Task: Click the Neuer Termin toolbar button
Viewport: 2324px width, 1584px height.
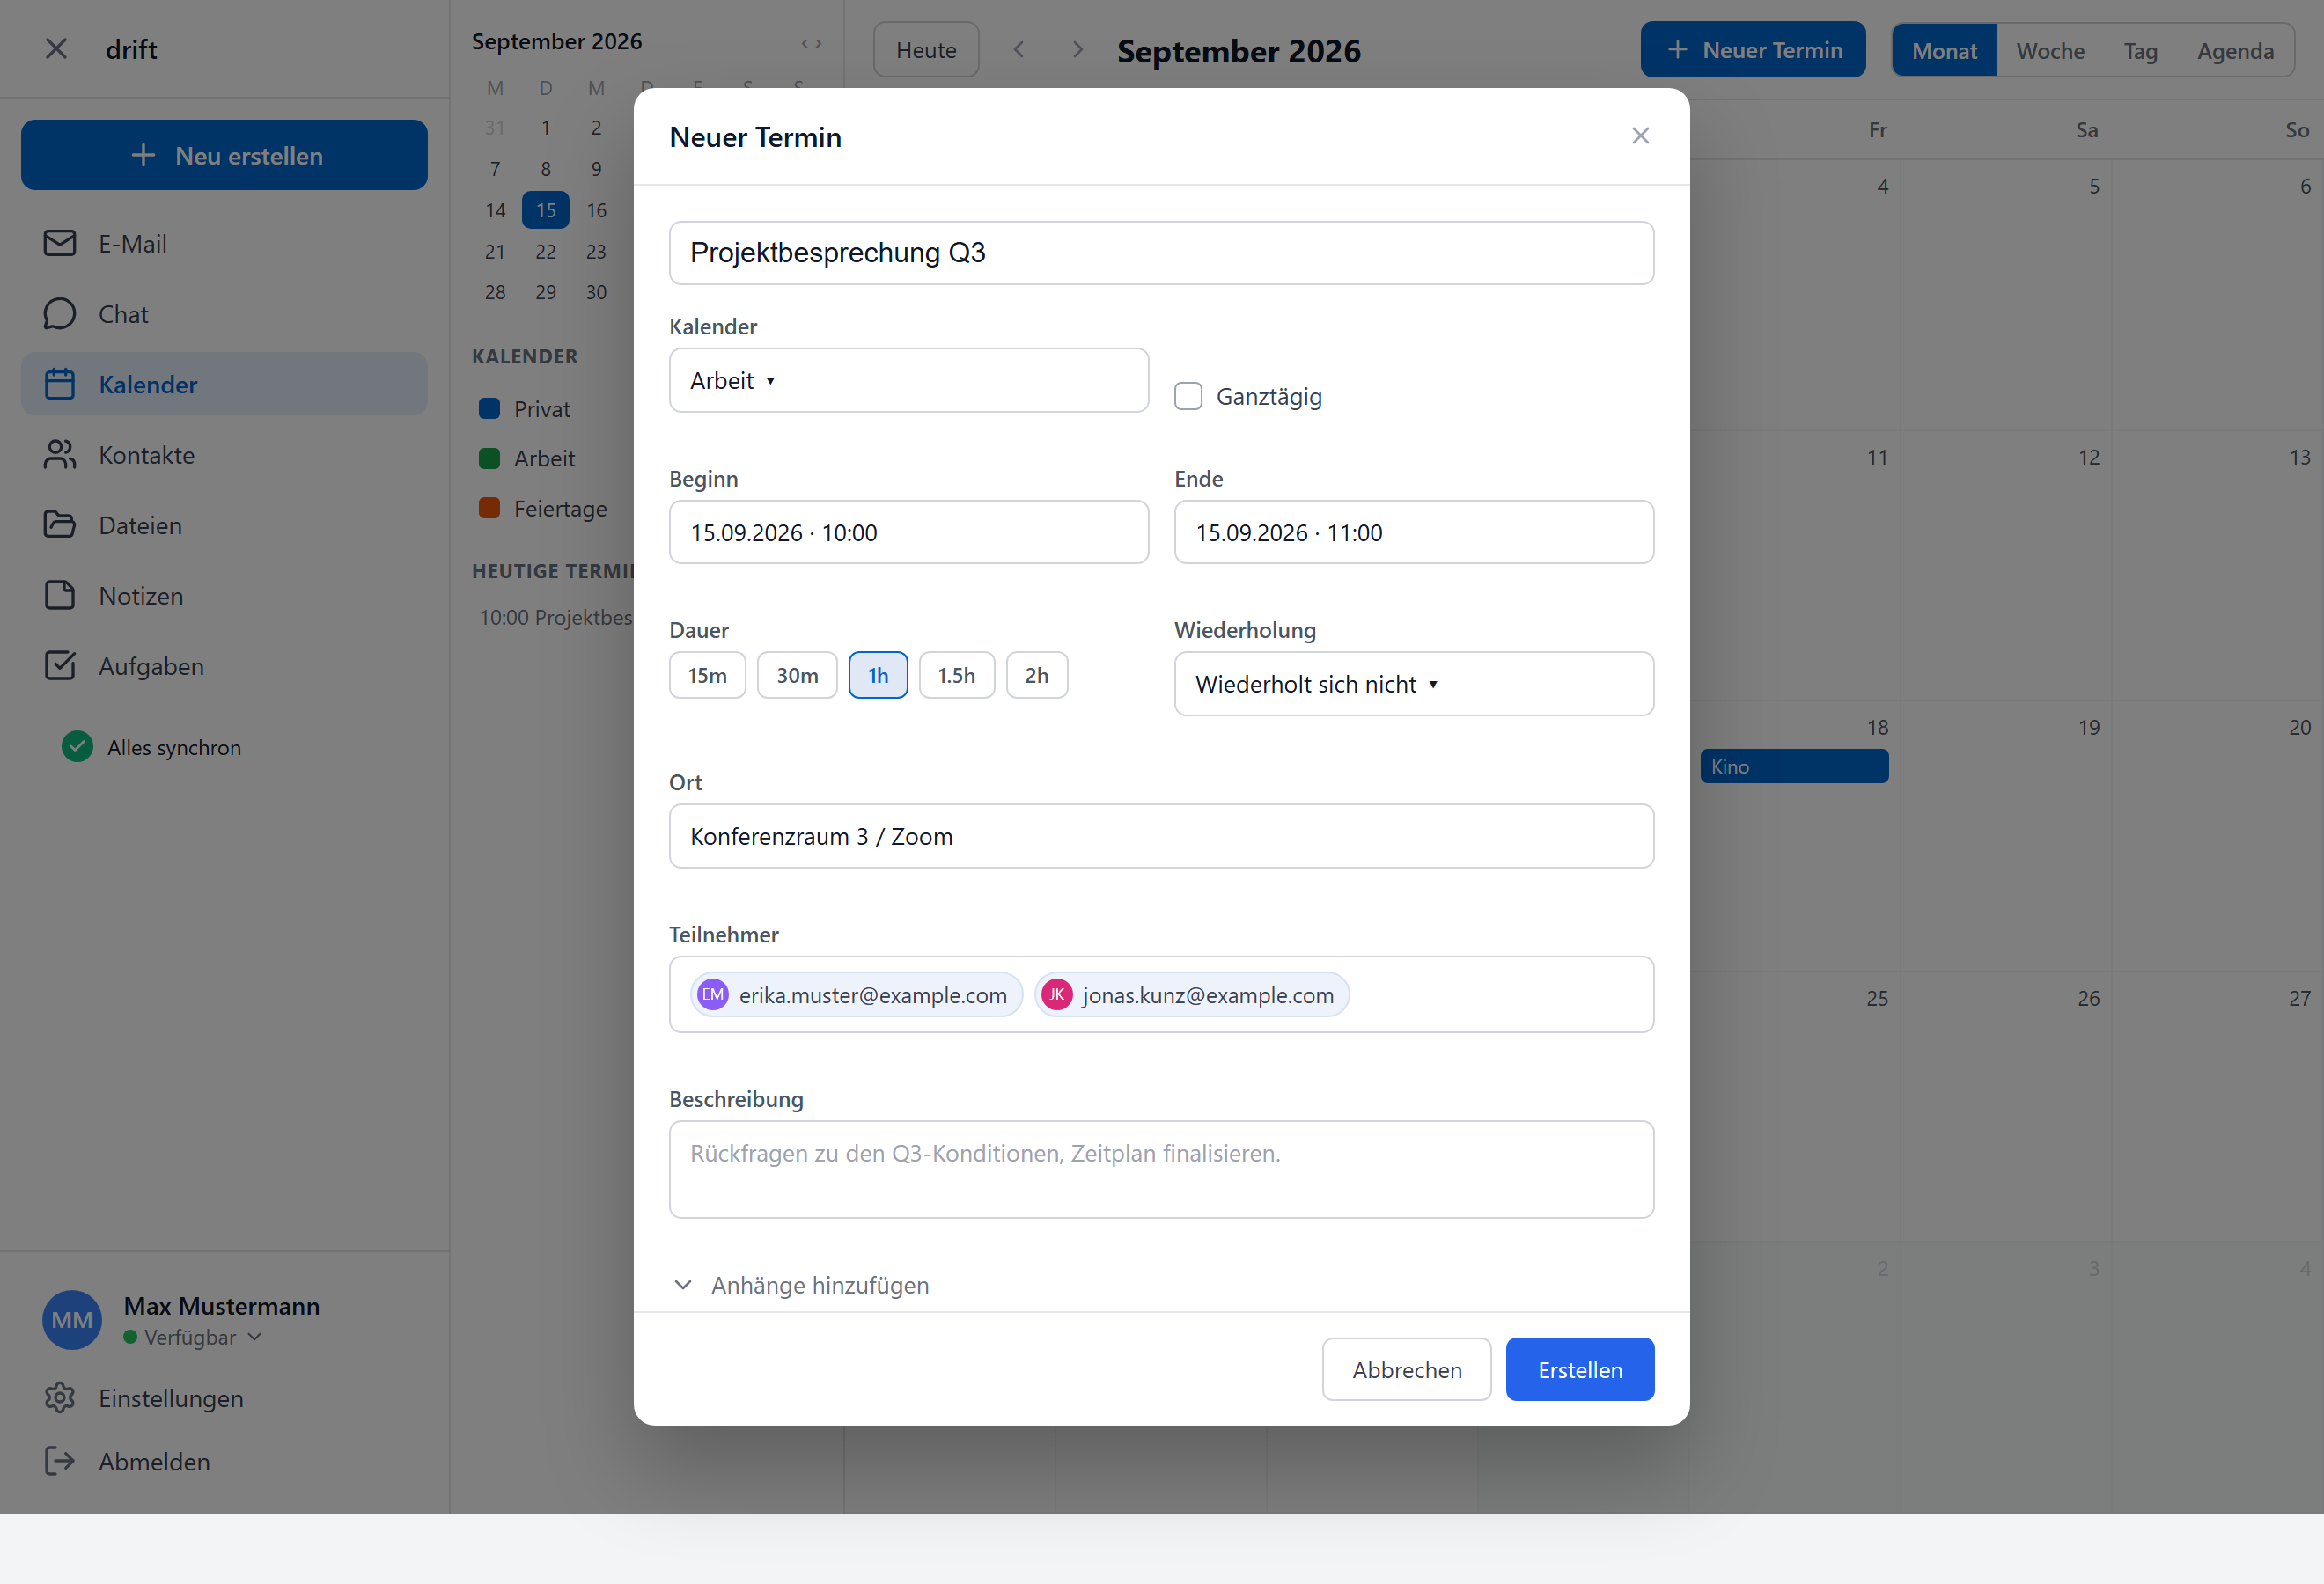Action: coord(1753,50)
